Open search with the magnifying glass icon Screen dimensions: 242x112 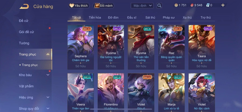pos(159,6)
